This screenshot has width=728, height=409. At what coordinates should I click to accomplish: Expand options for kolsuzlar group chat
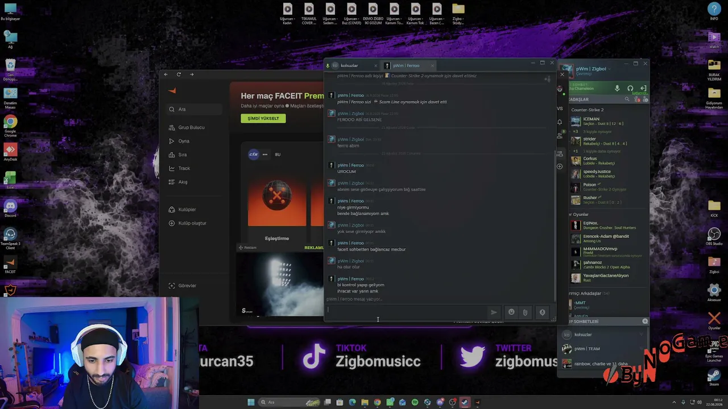(x=642, y=335)
